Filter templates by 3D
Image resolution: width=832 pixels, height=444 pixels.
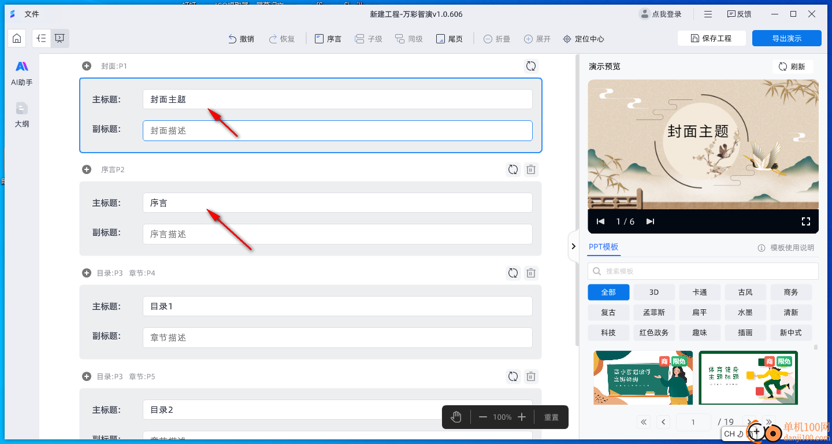[x=654, y=292]
